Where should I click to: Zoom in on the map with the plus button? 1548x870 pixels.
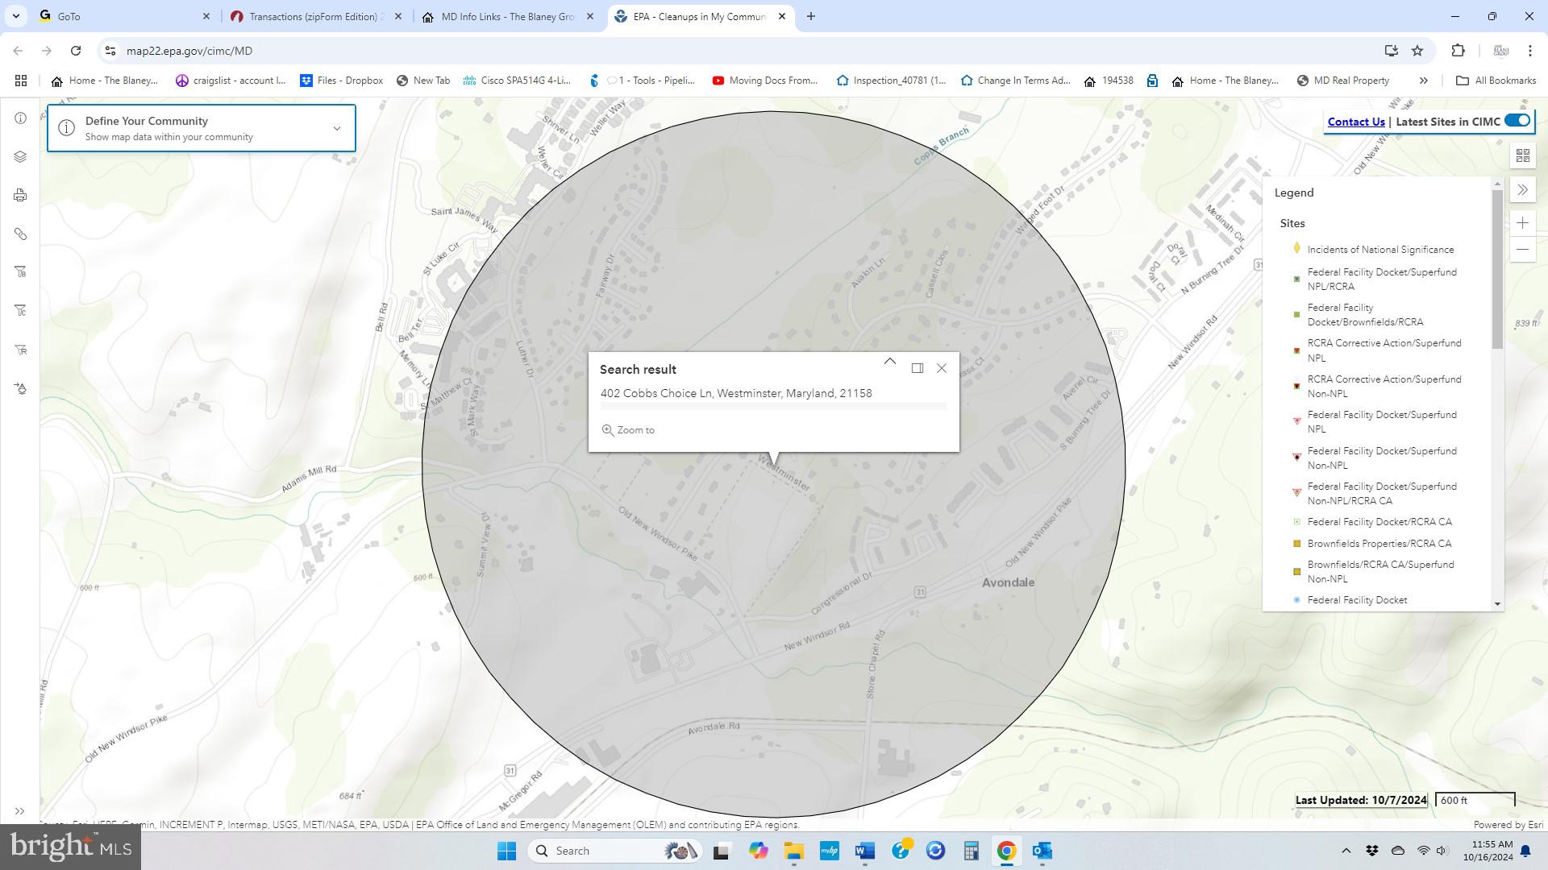1522,223
